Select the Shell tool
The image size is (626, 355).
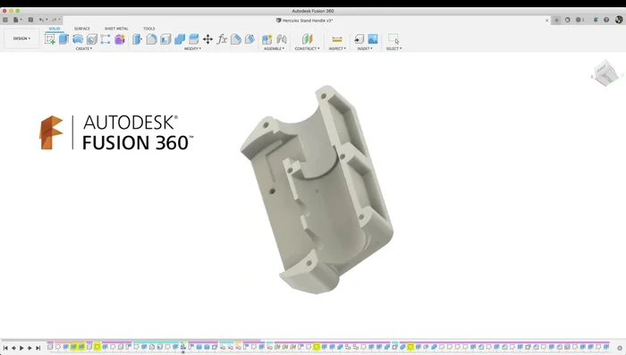click(165, 39)
